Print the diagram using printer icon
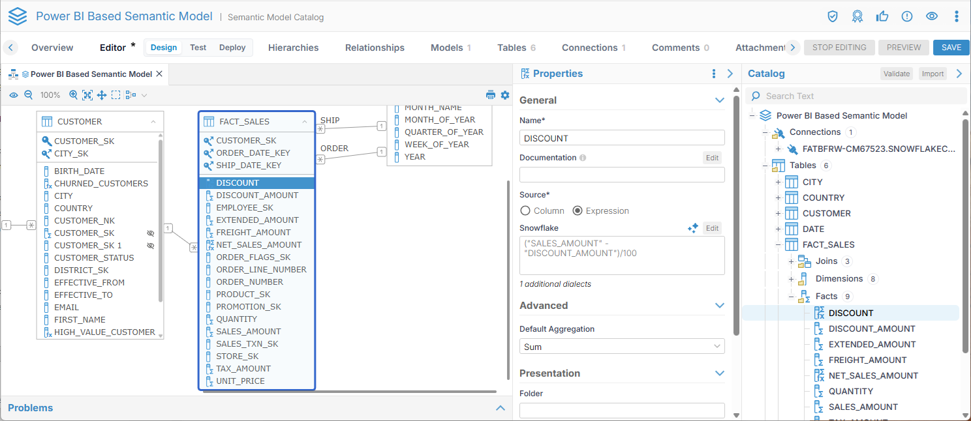This screenshot has height=421, width=971. pos(491,95)
